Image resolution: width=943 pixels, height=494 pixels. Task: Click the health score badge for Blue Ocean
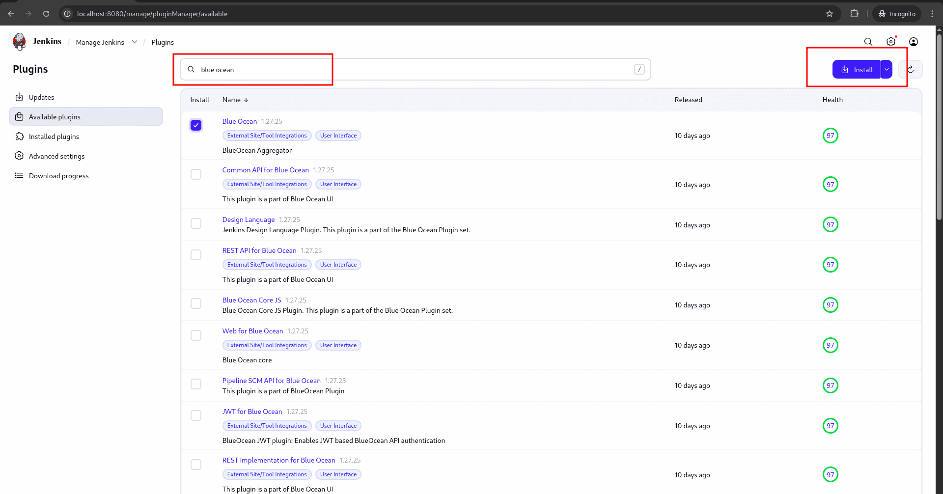[831, 136]
